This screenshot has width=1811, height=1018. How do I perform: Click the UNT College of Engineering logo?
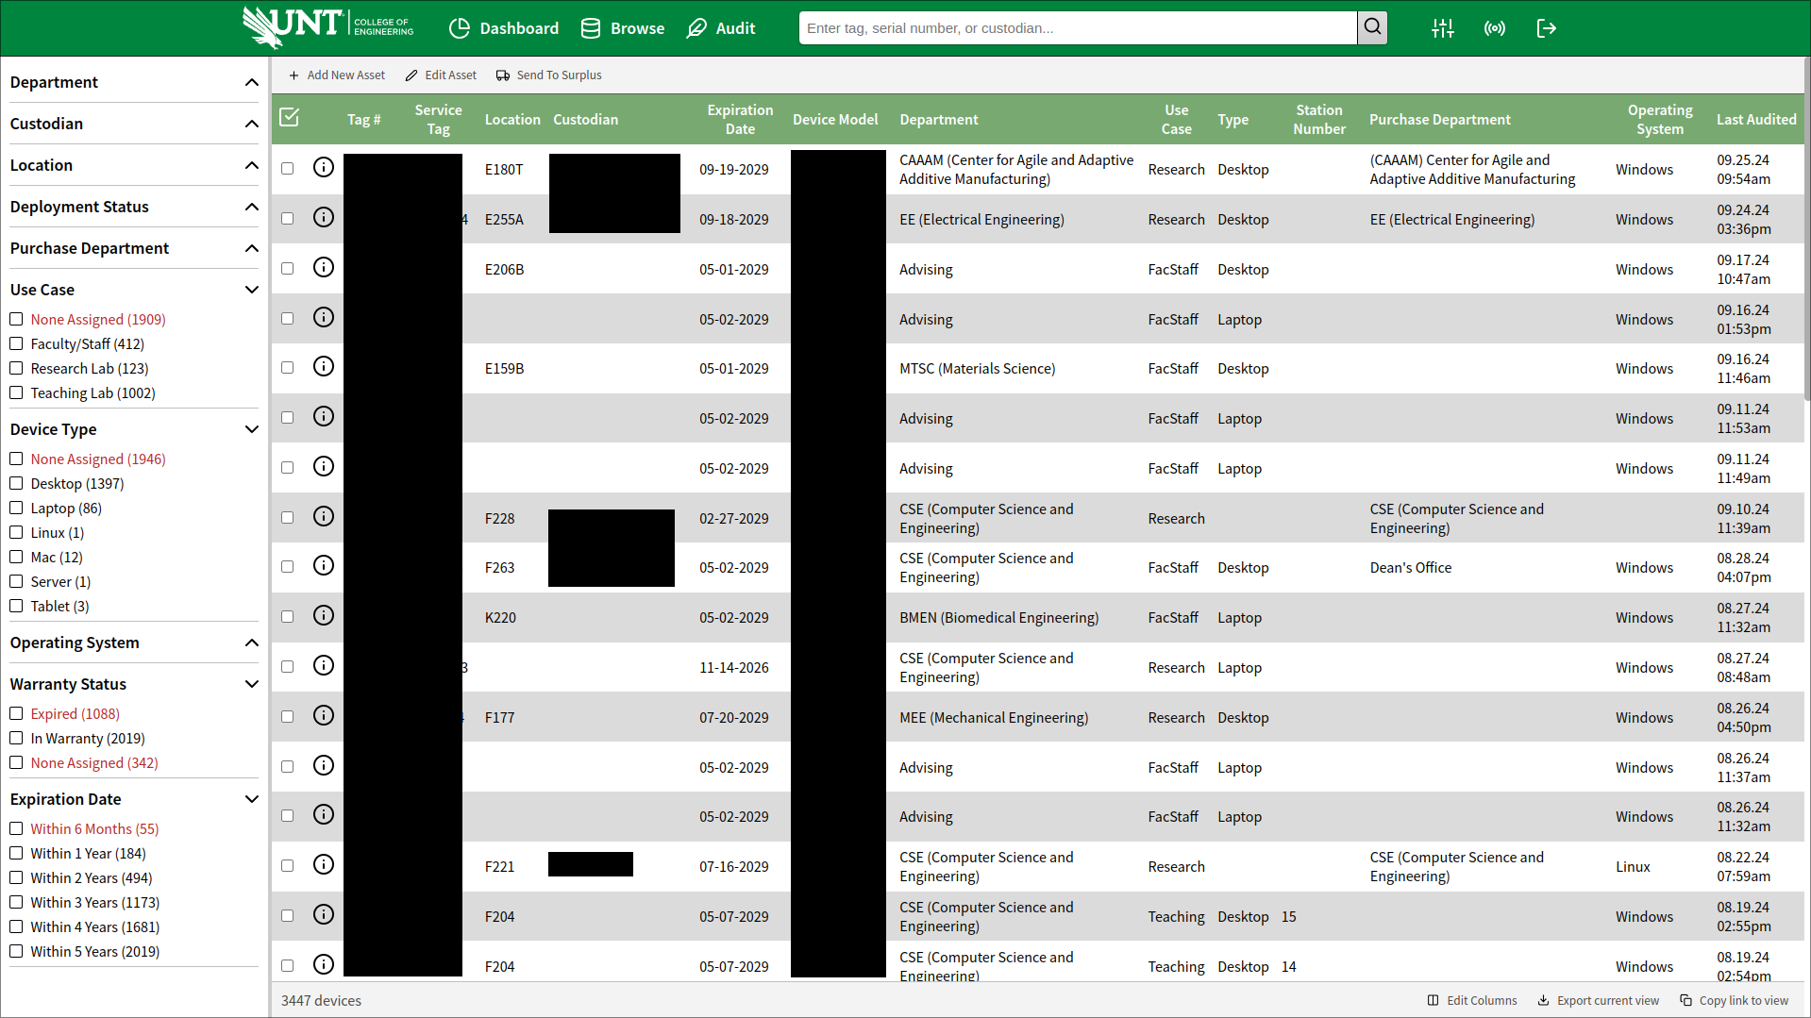click(327, 27)
